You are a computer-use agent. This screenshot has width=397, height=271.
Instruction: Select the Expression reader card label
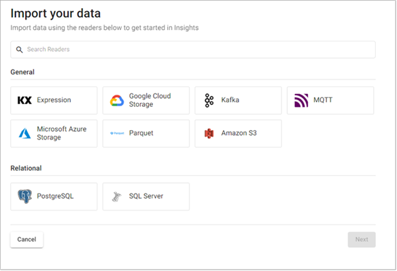tap(54, 100)
